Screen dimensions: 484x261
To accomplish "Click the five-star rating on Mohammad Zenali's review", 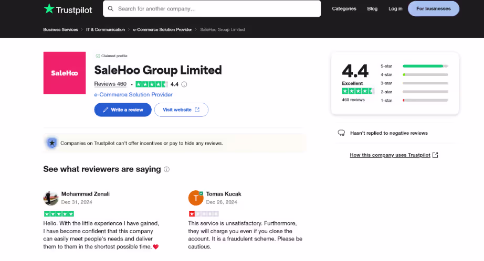I will pyautogui.click(x=59, y=214).
